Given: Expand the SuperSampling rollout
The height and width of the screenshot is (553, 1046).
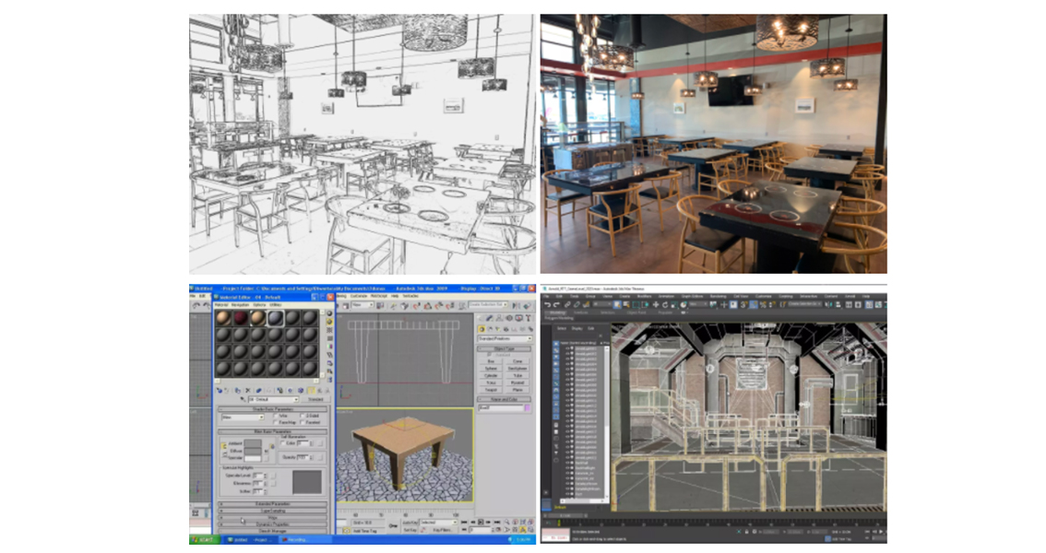Looking at the screenshot, I should tap(274, 511).
